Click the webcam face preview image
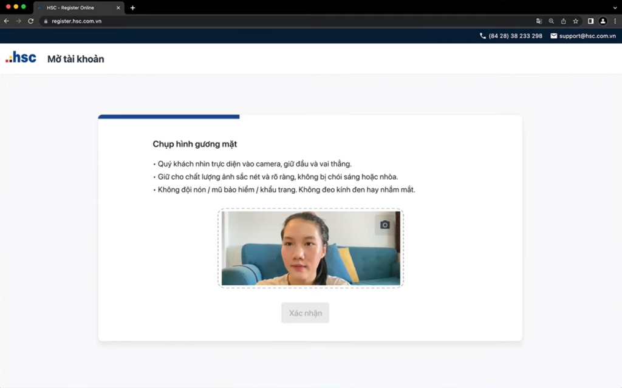The height and width of the screenshot is (388, 622). (310, 248)
